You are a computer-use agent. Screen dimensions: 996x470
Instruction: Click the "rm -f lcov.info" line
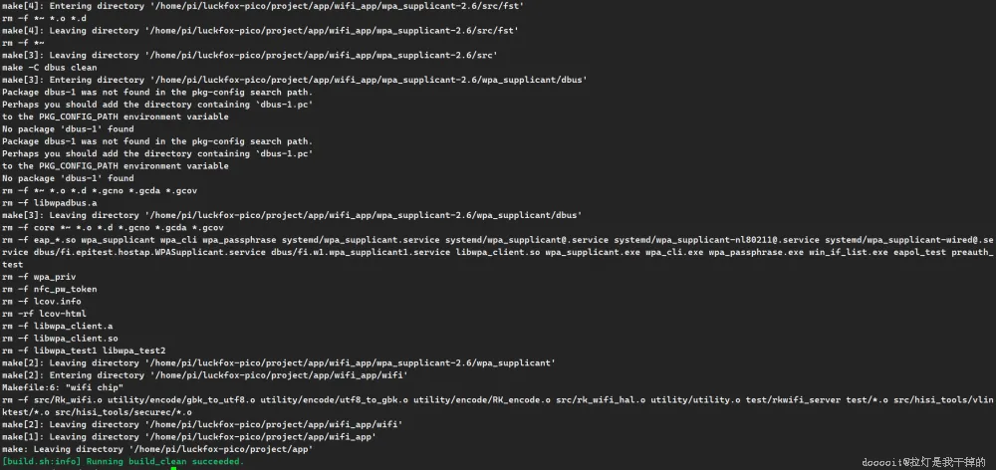[x=42, y=301]
